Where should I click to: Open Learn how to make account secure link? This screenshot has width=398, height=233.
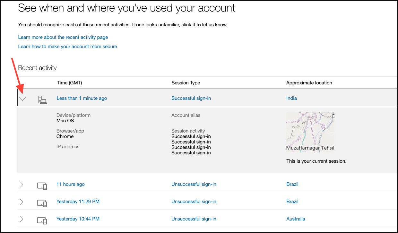pos(67,47)
